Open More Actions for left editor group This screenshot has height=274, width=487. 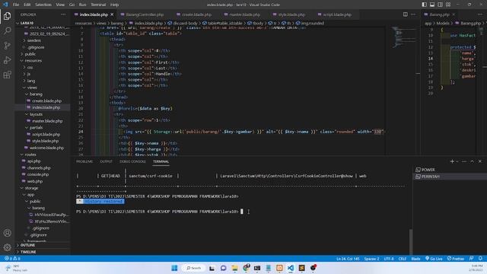pos(413,14)
